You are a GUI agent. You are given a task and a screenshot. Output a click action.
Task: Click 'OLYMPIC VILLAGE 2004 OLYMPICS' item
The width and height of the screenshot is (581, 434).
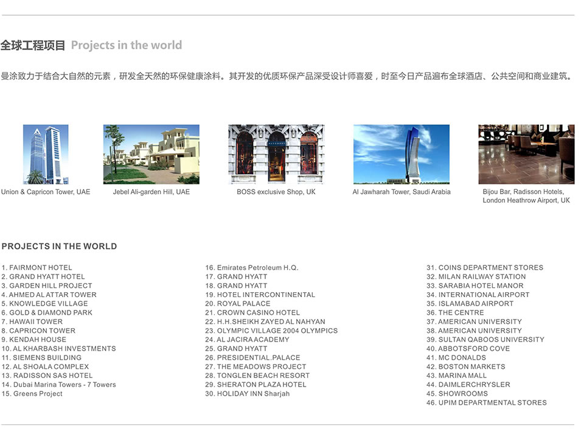[271, 331]
